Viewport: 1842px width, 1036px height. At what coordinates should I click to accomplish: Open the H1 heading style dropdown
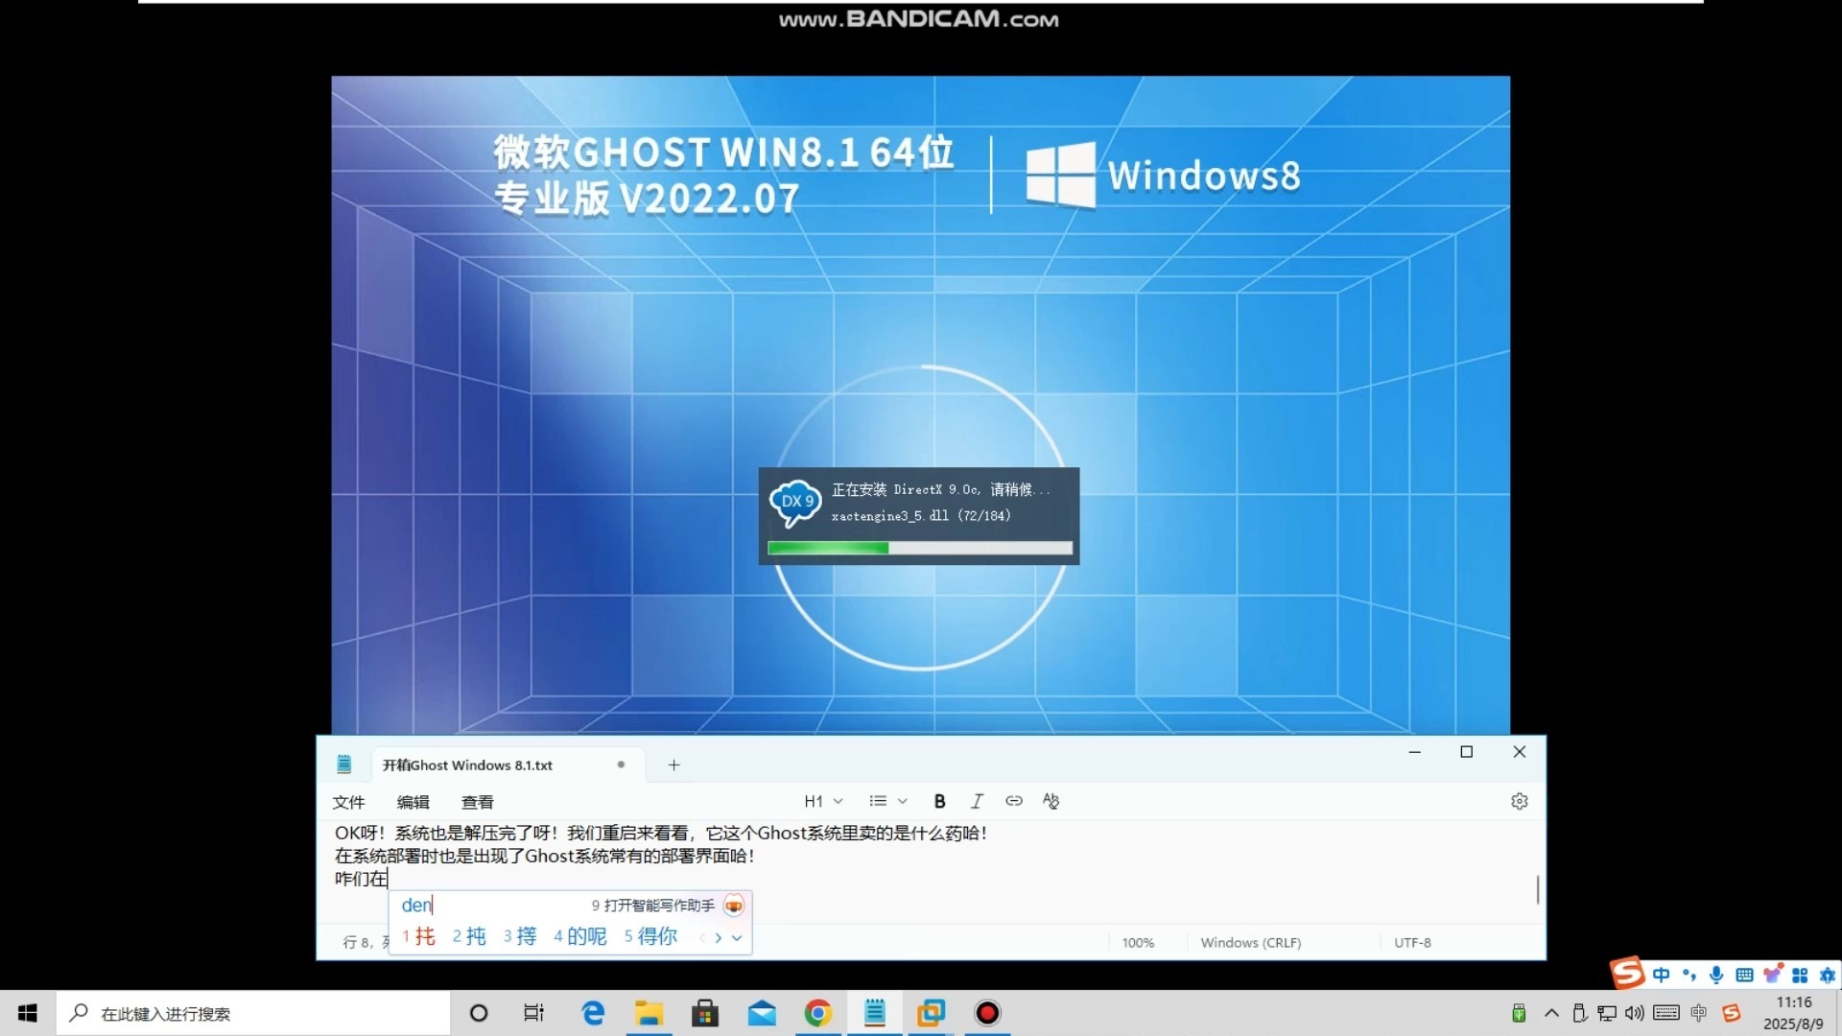tap(823, 801)
